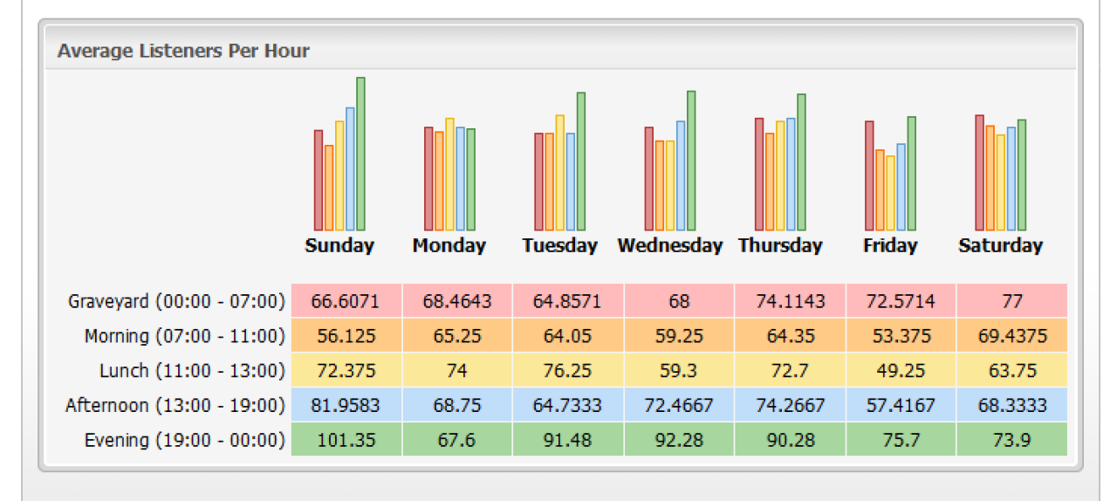This screenshot has width=1117, height=501.
Task: Click the blue Afternoon bar in Wednesday's chart
Action: tap(681, 175)
